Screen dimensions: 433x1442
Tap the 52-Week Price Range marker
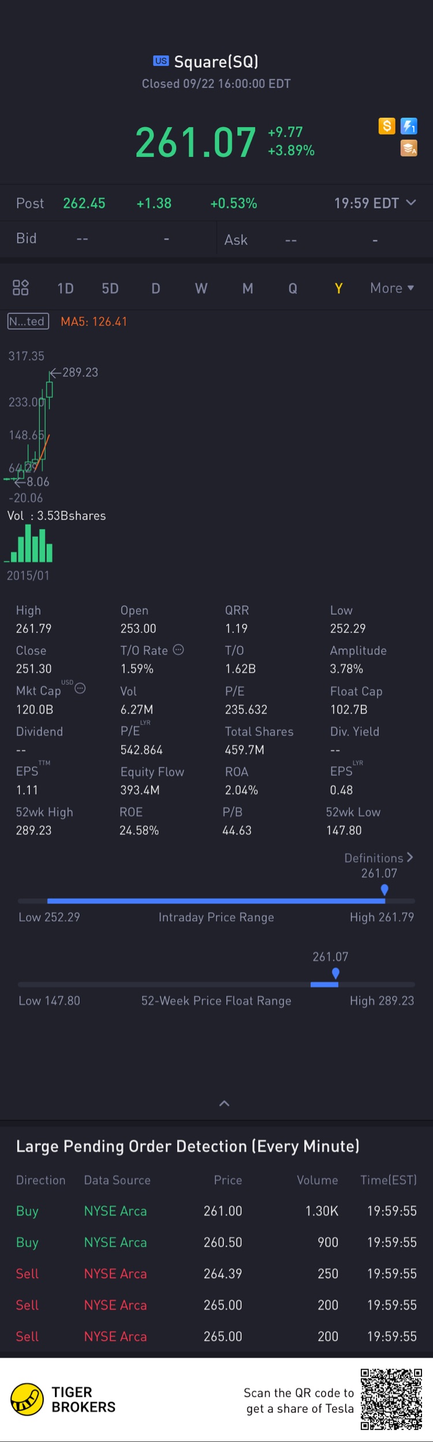[x=335, y=973]
